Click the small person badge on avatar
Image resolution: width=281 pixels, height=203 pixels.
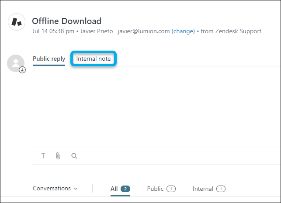22,70
